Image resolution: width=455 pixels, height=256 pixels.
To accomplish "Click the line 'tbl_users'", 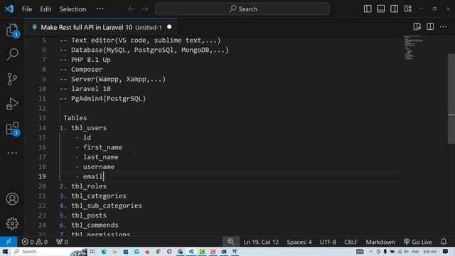I will (x=89, y=128).
